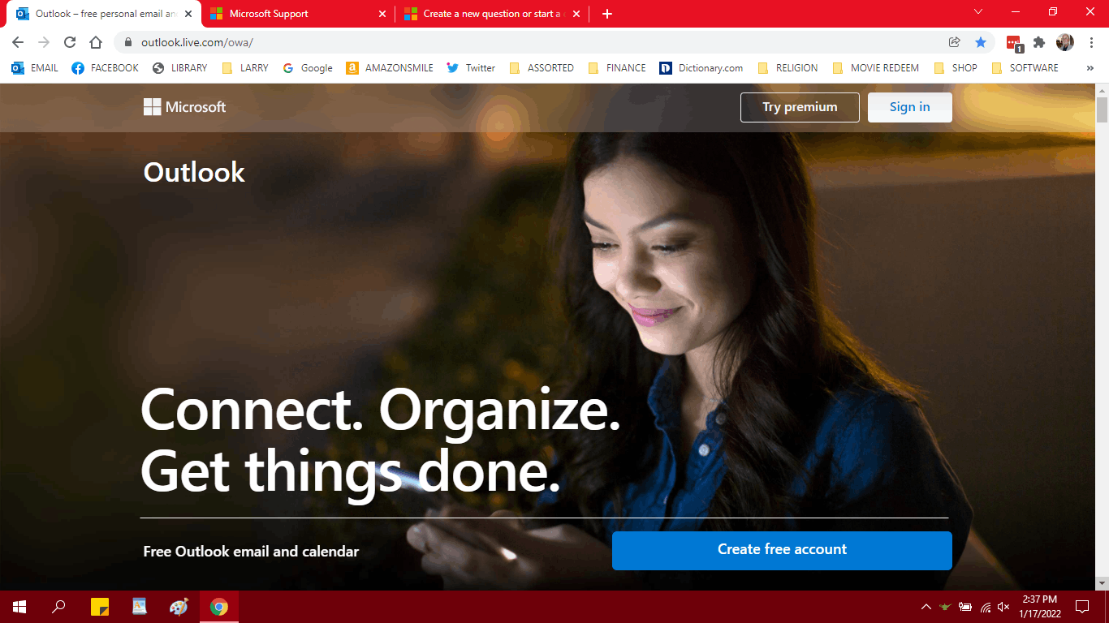This screenshot has height=623, width=1109.
Task: Open the Wi-Fi network tray icon
Action: (x=986, y=607)
